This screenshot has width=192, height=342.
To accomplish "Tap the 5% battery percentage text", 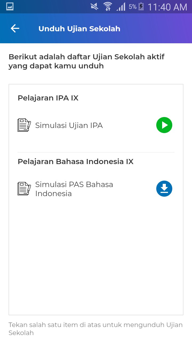I will [x=133, y=7].
